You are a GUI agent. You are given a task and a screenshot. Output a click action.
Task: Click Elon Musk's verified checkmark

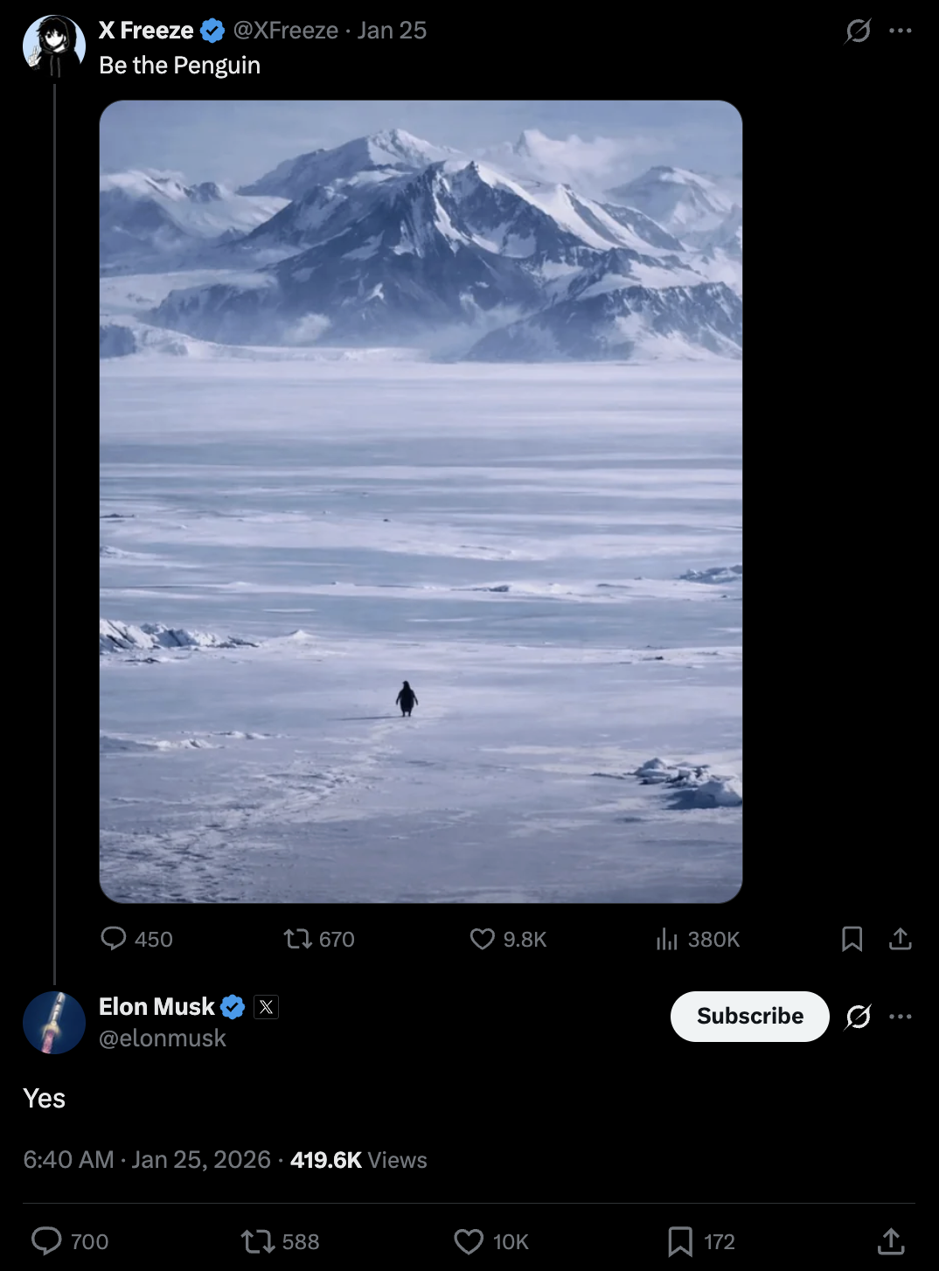tap(232, 1006)
